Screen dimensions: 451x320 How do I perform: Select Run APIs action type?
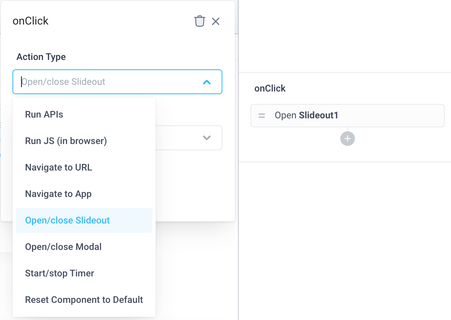click(44, 114)
